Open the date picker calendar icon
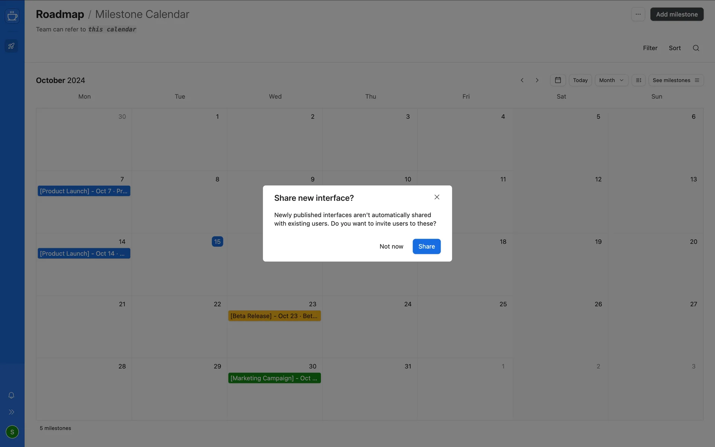Image resolution: width=715 pixels, height=447 pixels. point(558,80)
